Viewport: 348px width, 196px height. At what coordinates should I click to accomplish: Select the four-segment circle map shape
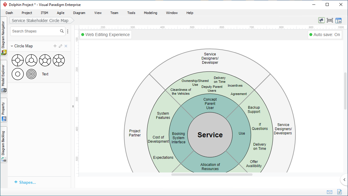18,60
